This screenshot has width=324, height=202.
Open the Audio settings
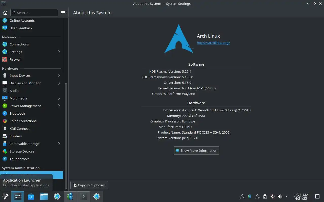click(31, 91)
